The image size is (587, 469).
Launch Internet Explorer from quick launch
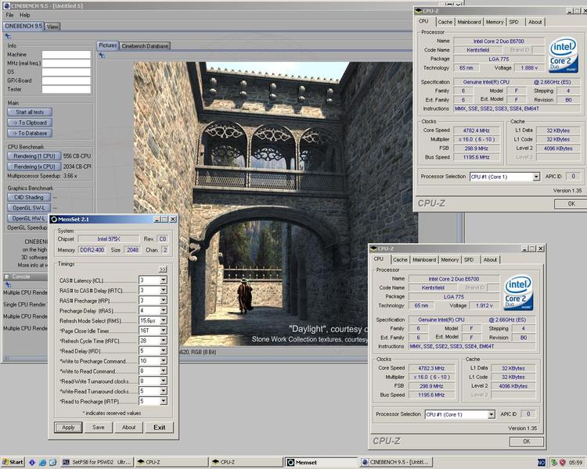click(x=43, y=463)
